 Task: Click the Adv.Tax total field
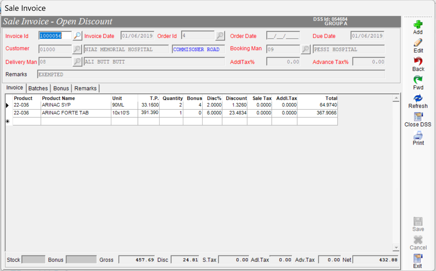click(x=330, y=260)
